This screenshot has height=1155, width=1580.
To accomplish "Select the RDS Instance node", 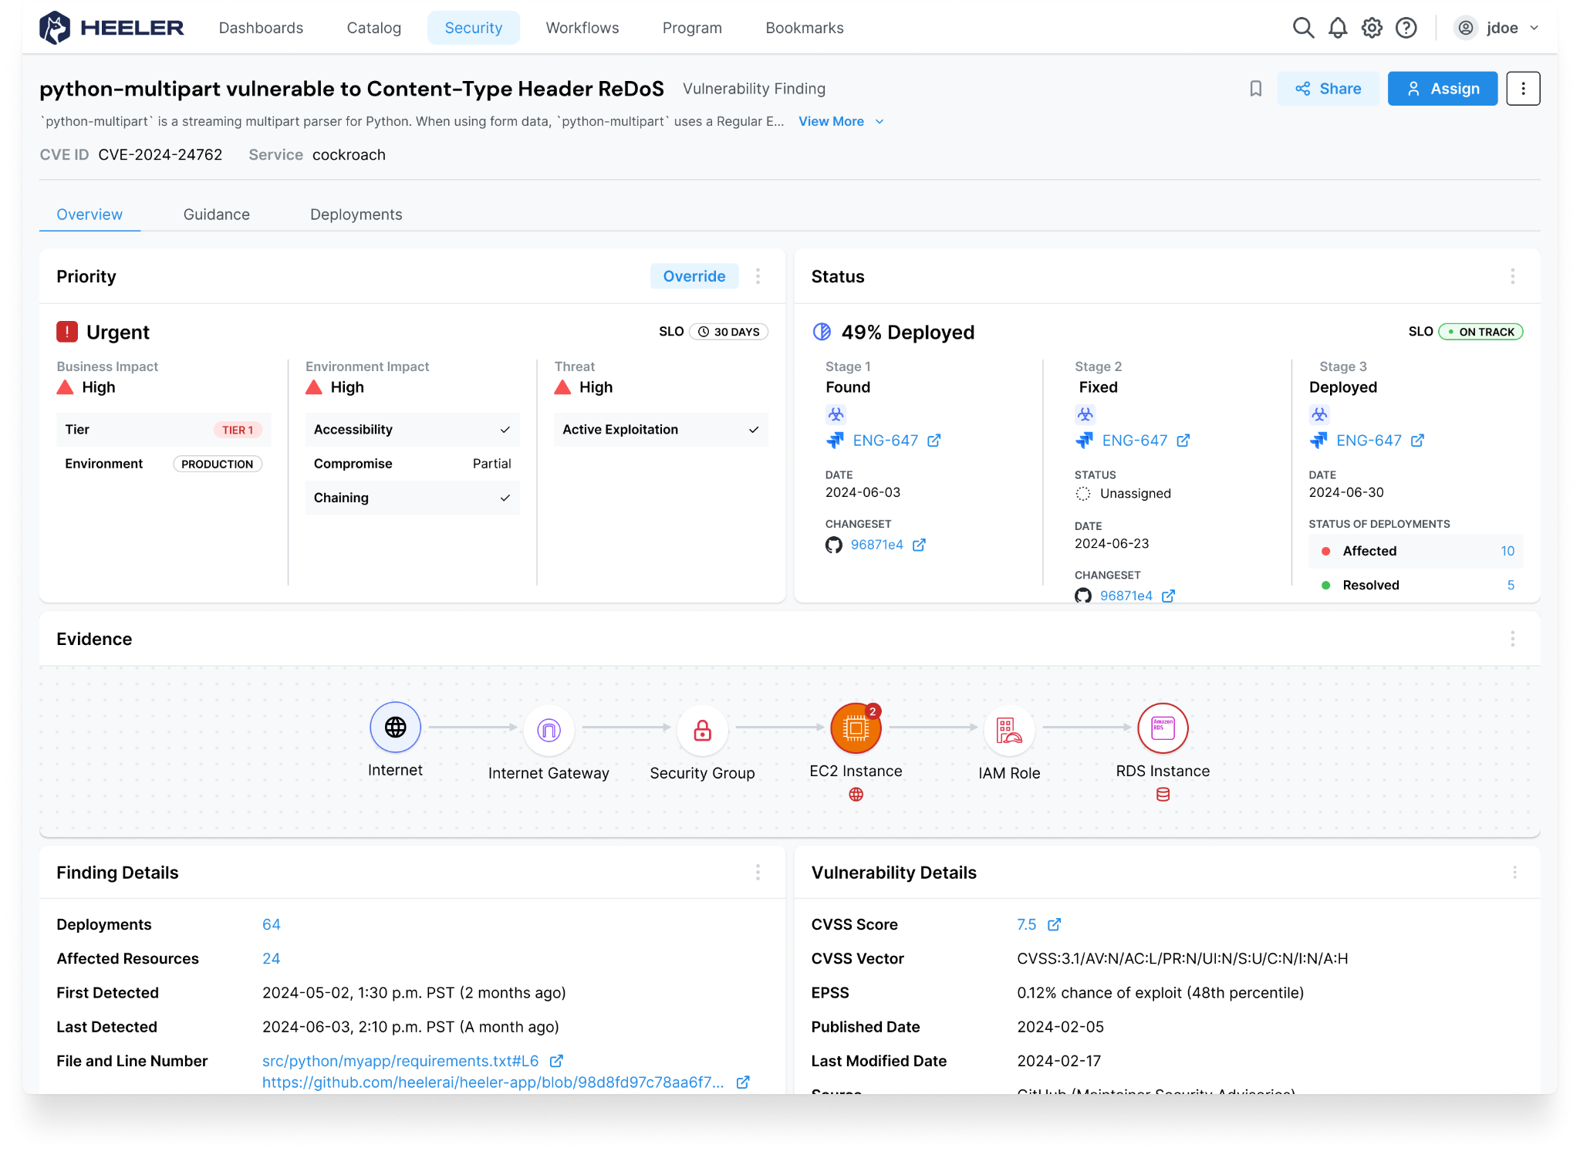I will pyautogui.click(x=1163, y=728).
